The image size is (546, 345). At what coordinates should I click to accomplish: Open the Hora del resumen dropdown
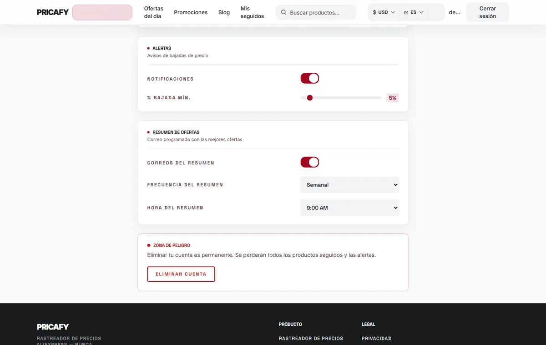(349, 208)
